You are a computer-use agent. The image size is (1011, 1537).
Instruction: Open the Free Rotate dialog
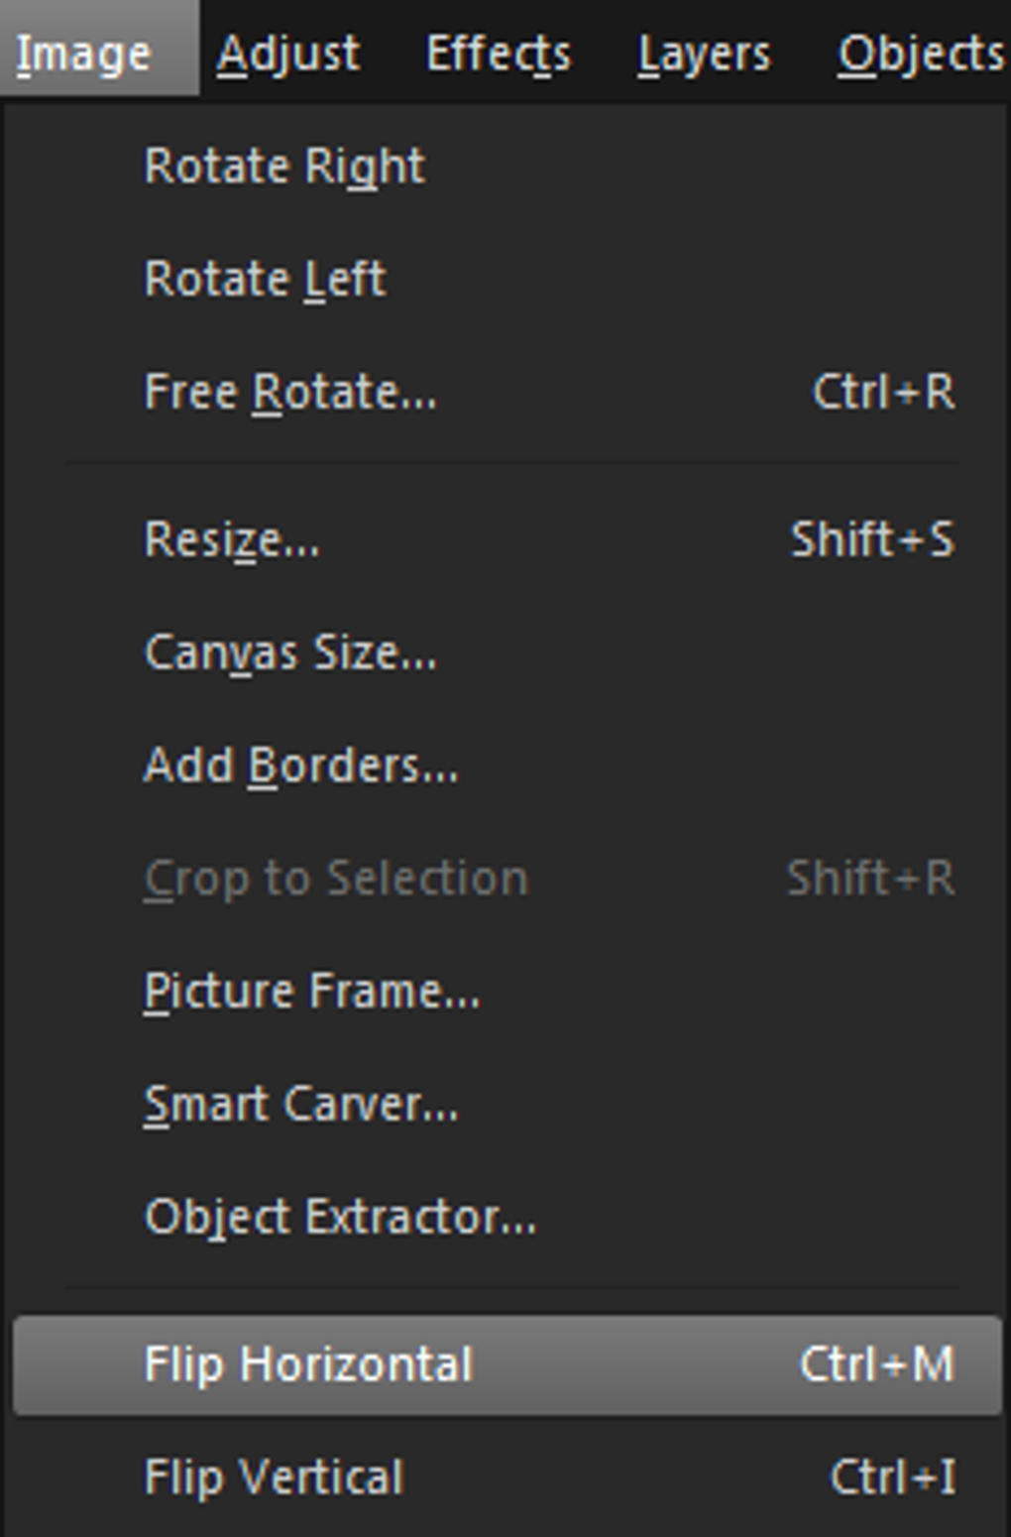[x=289, y=392]
